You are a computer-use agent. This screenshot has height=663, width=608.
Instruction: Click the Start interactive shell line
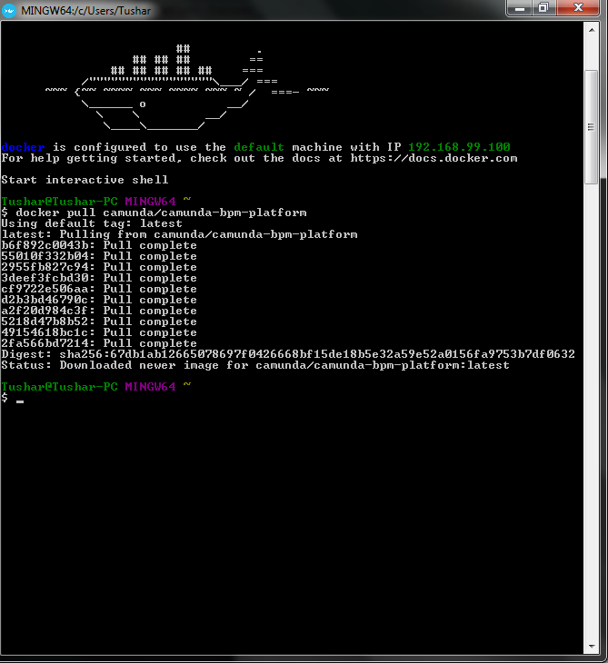pyautogui.click(x=85, y=180)
